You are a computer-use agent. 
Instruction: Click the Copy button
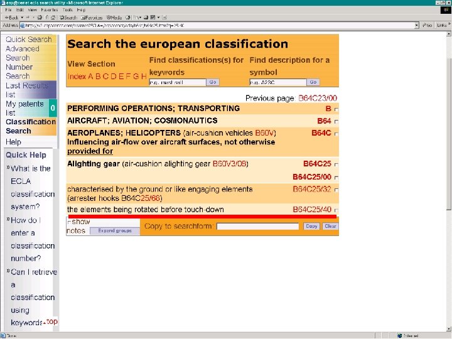pyautogui.click(x=311, y=226)
